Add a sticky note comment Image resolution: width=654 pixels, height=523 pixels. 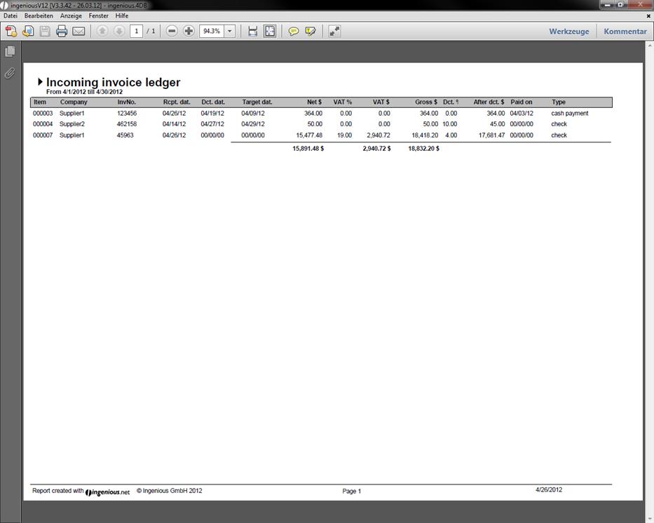click(x=294, y=31)
